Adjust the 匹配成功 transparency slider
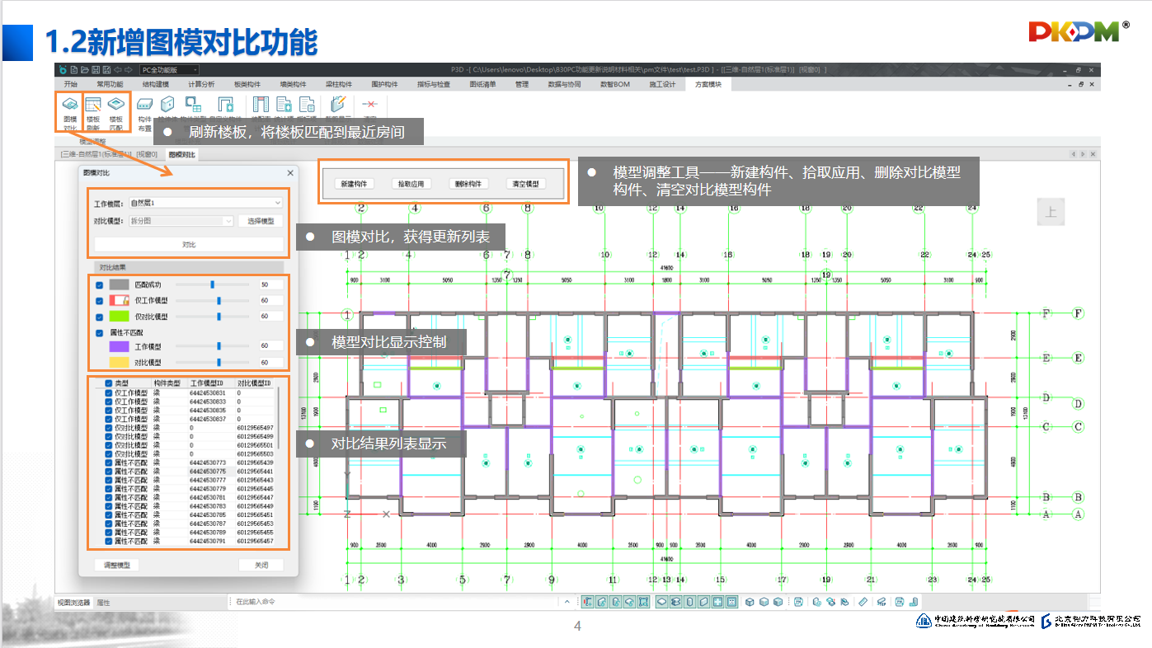The image size is (1152, 648). (x=213, y=284)
